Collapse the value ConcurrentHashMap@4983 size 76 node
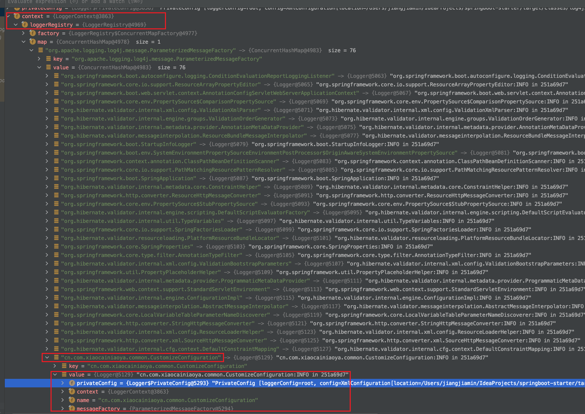 point(39,67)
